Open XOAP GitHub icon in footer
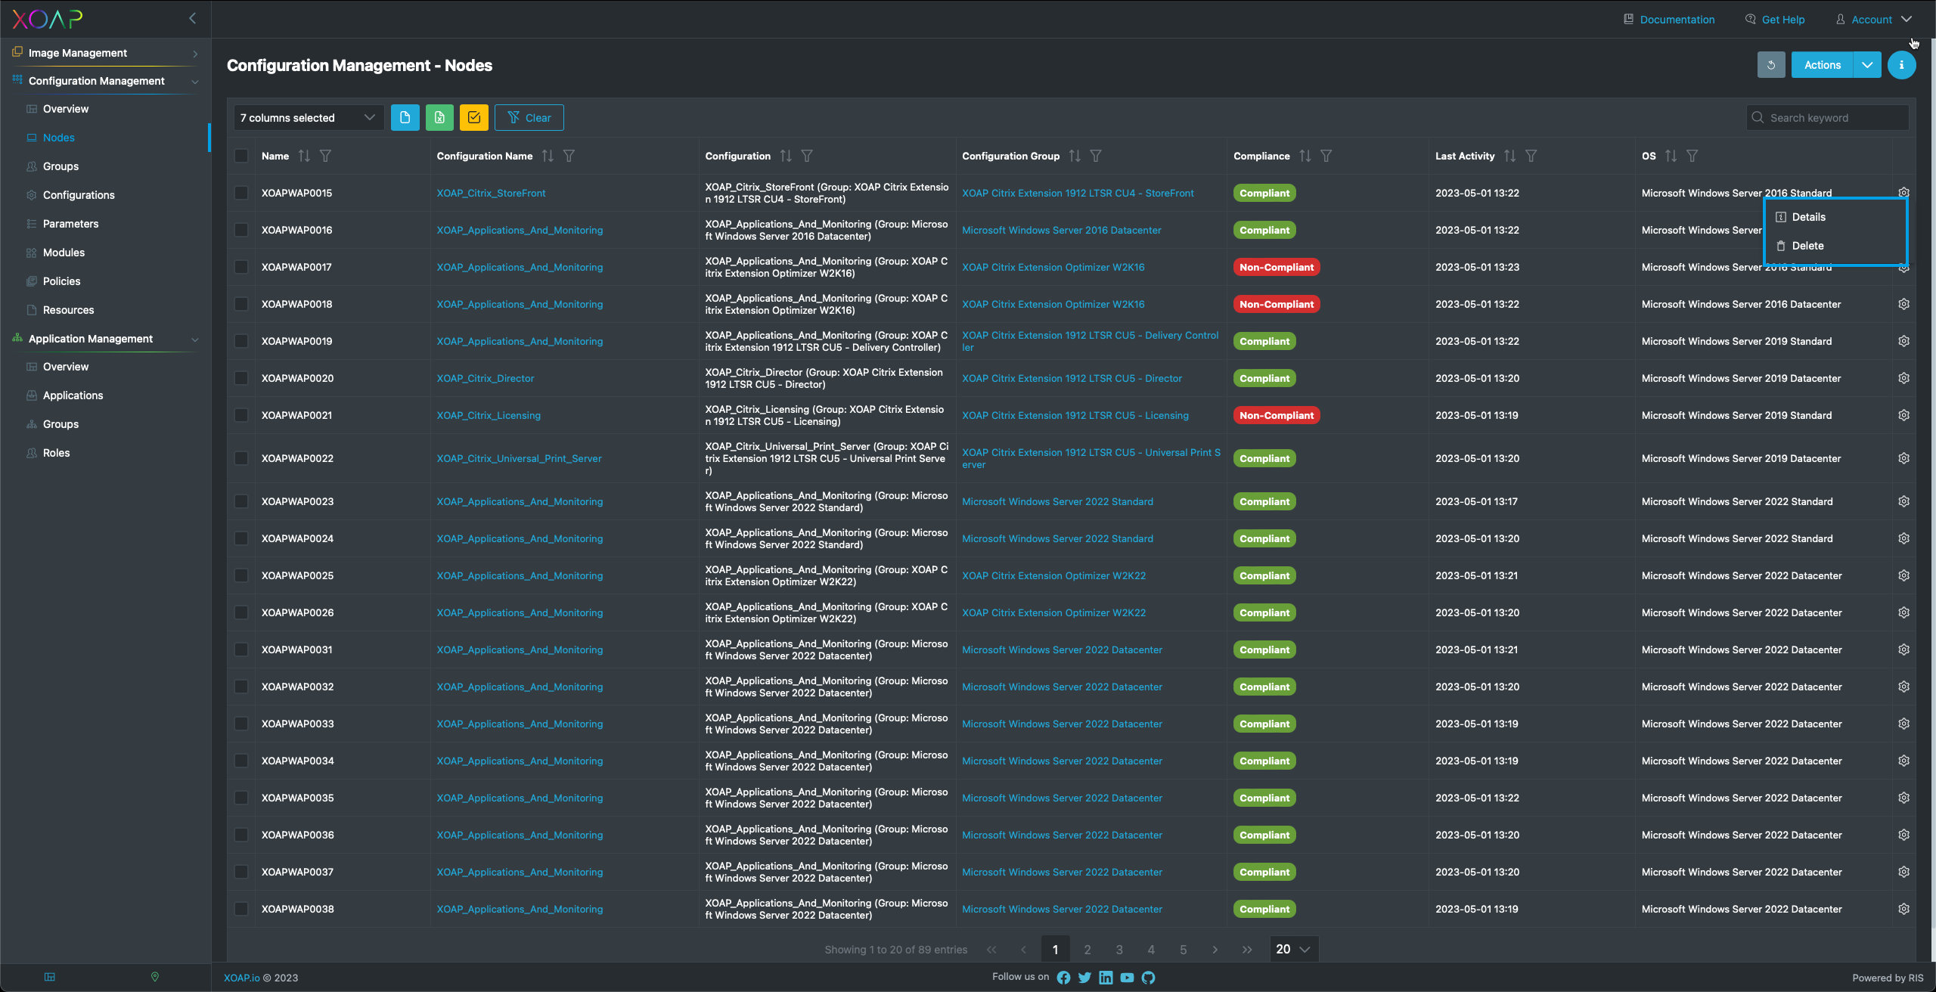 1148,978
